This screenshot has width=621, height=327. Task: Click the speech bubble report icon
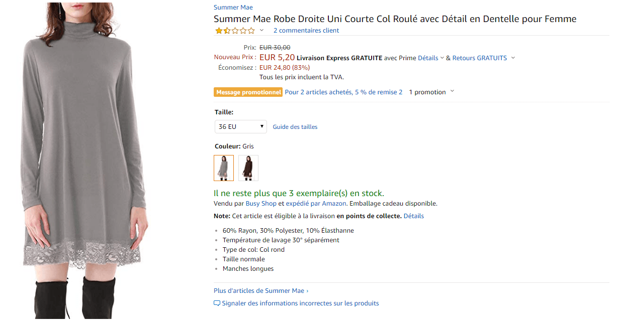pyautogui.click(x=217, y=303)
